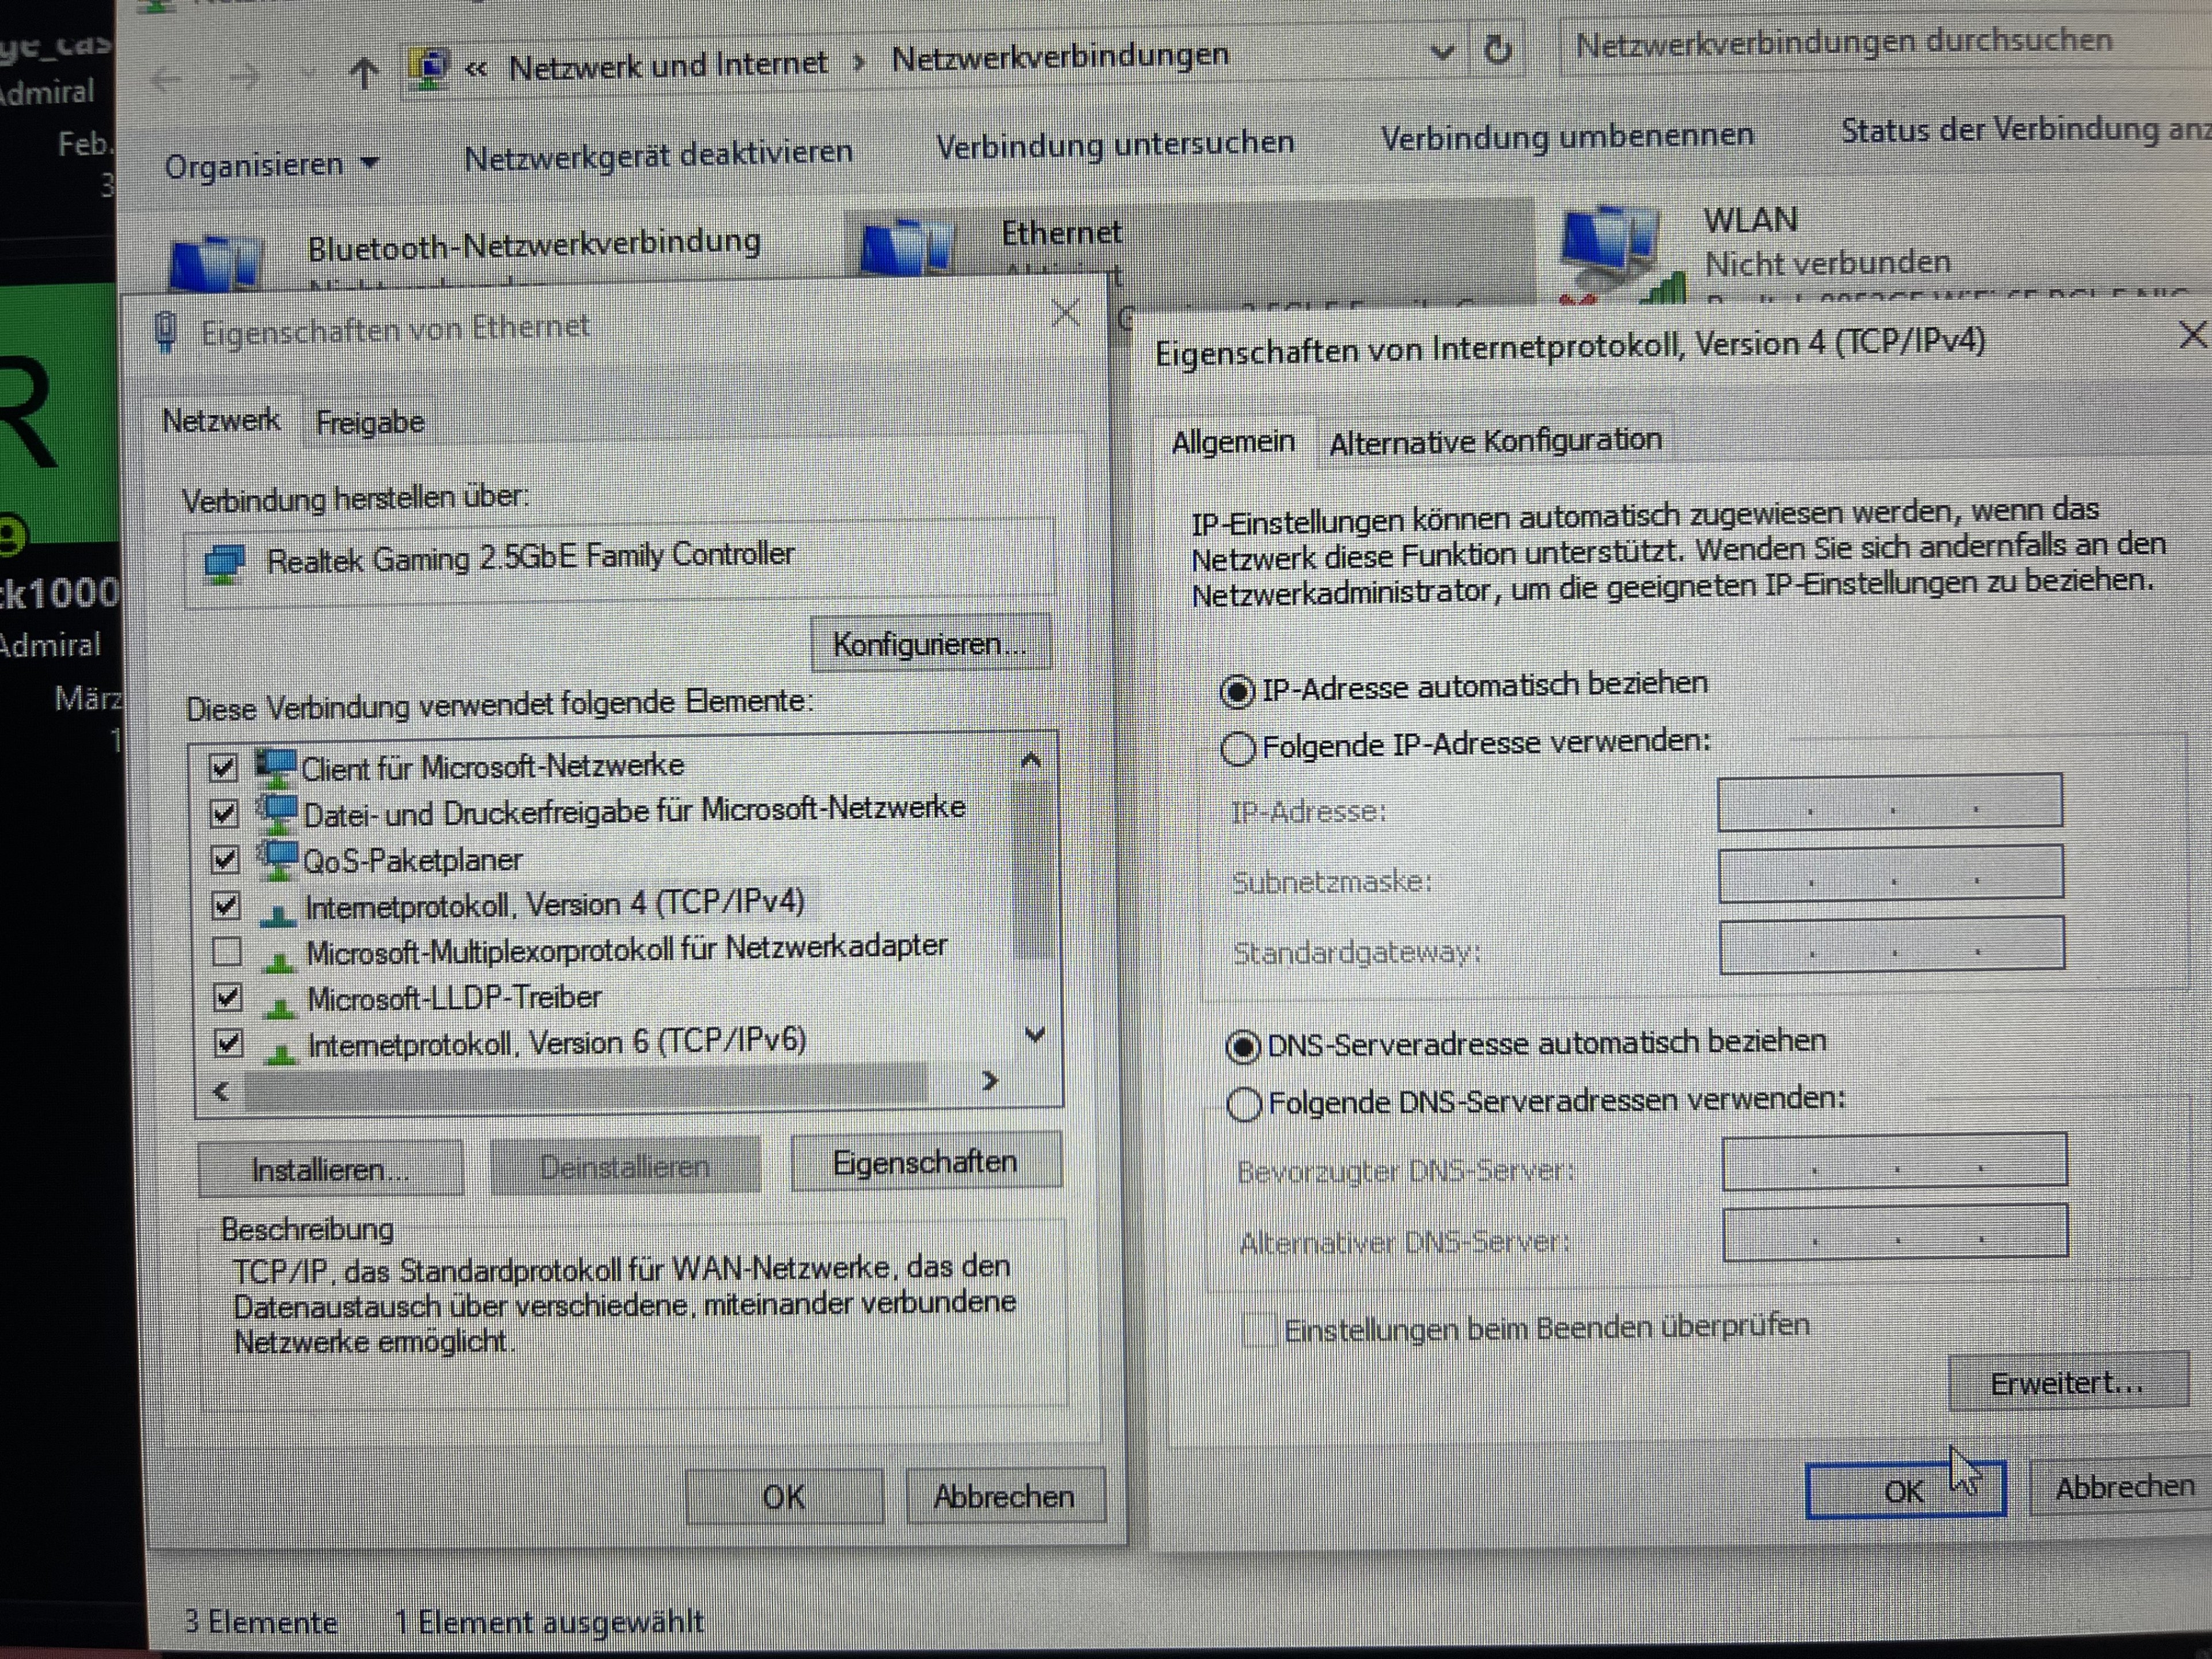This screenshot has width=2212, height=1659.
Task: Select Folgende DNS-Serveradressen verwenden option
Action: 1243,1105
